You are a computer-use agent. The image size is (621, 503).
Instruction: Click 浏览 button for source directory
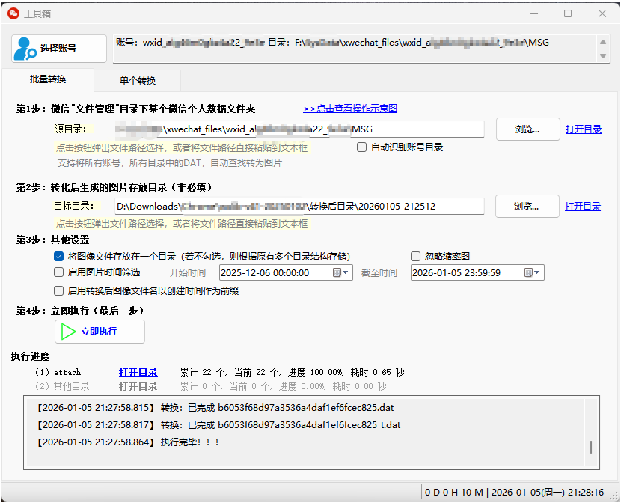[x=527, y=129]
